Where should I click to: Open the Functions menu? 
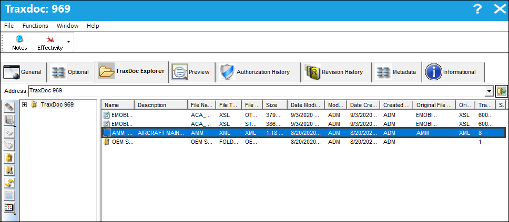pyautogui.click(x=35, y=26)
